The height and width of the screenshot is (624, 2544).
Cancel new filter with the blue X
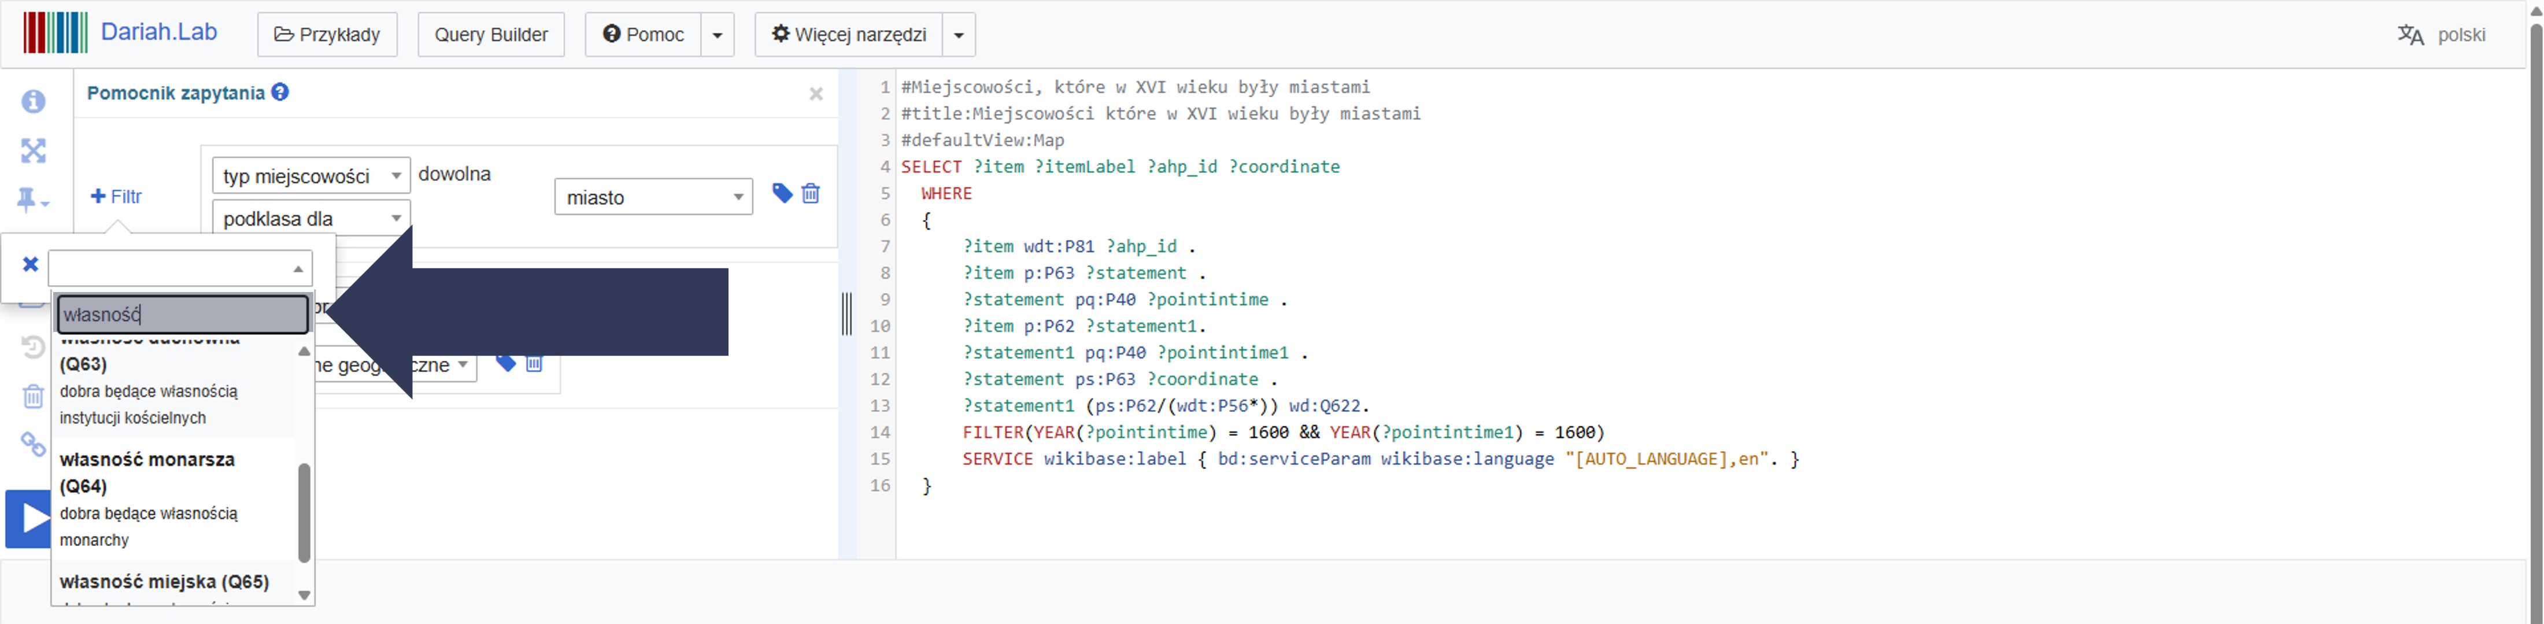point(31,265)
